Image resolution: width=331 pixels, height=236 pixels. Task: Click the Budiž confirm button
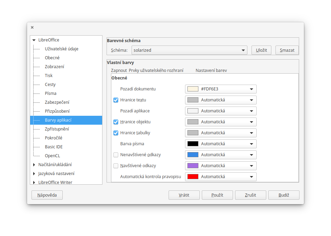[284, 195]
